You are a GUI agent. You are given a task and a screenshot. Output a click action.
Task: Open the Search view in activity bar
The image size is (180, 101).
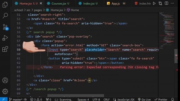[5, 15]
